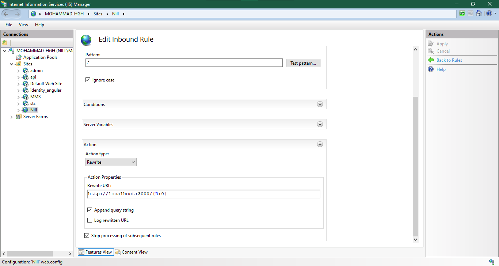This screenshot has height=266, width=499.
Task: Click the MOHAMMAD-HGH server icon in tree
Action: 12,51
